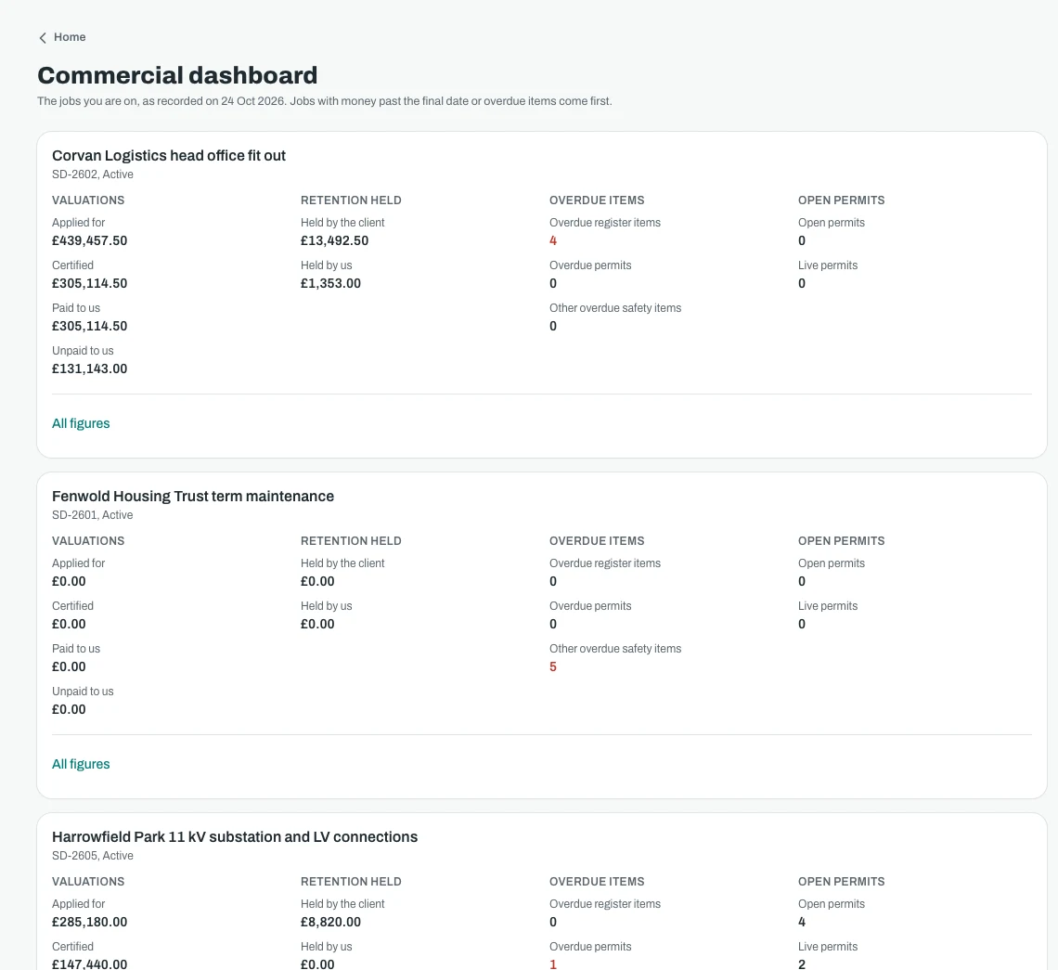Image resolution: width=1058 pixels, height=970 pixels.
Task: Select Harrowfield's £285,180.00 applied for amount
Action: [x=90, y=922]
